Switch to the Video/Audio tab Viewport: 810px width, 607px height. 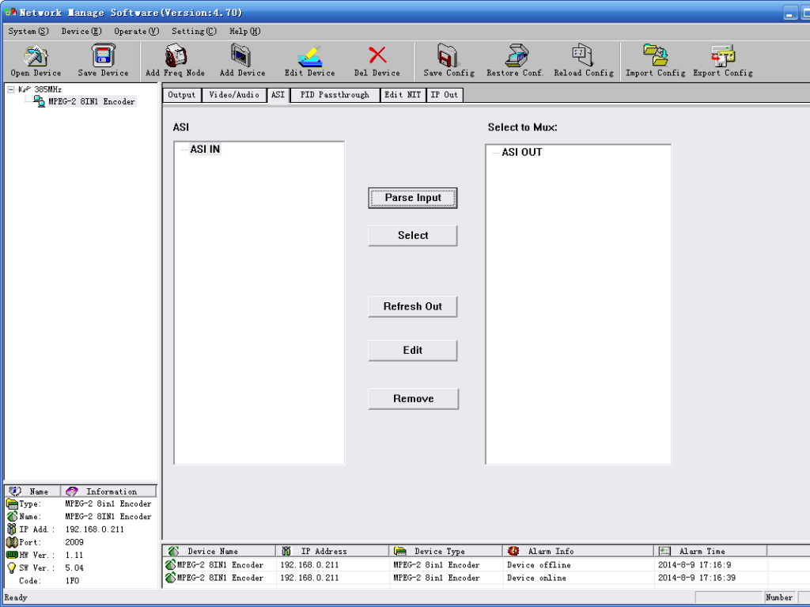pos(234,95)
